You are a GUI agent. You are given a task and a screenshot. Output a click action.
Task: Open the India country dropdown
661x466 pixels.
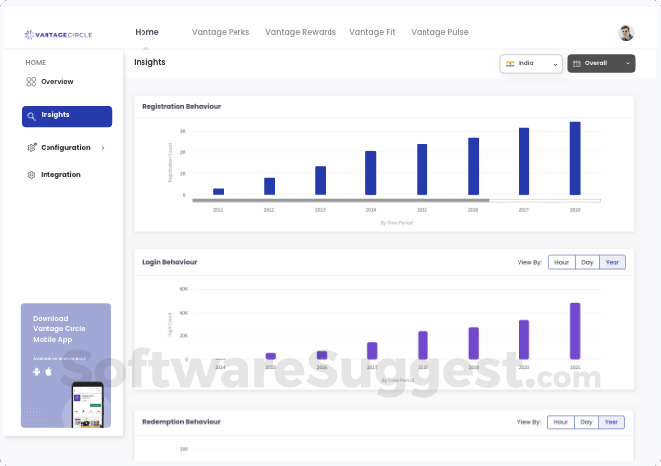530,64
